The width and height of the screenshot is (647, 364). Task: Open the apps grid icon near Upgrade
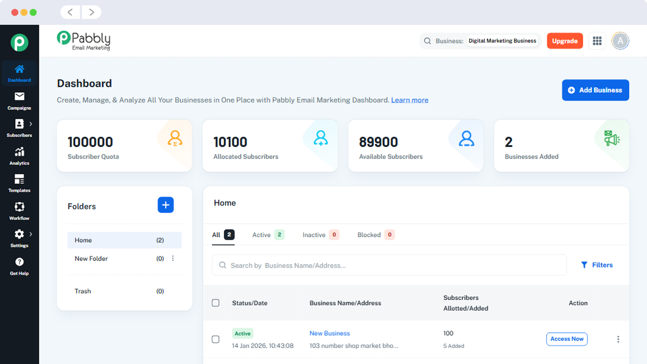tap(597, 40)
